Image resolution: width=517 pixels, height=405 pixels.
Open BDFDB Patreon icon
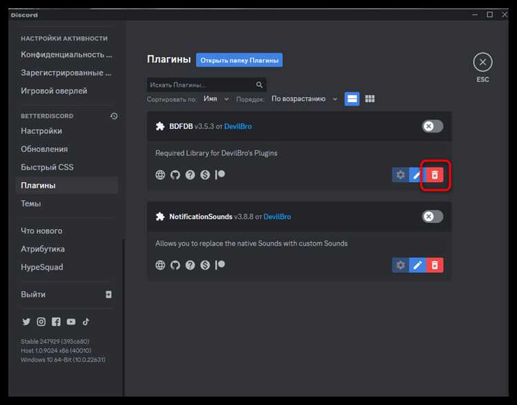click(220, 175)
